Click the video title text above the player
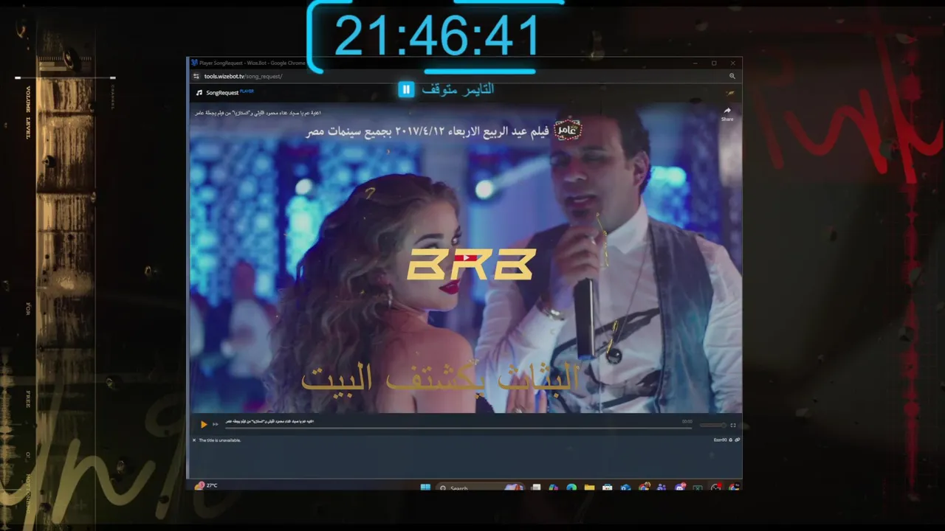Viewport: 945px width, 531px height. (x=258, y=113)
